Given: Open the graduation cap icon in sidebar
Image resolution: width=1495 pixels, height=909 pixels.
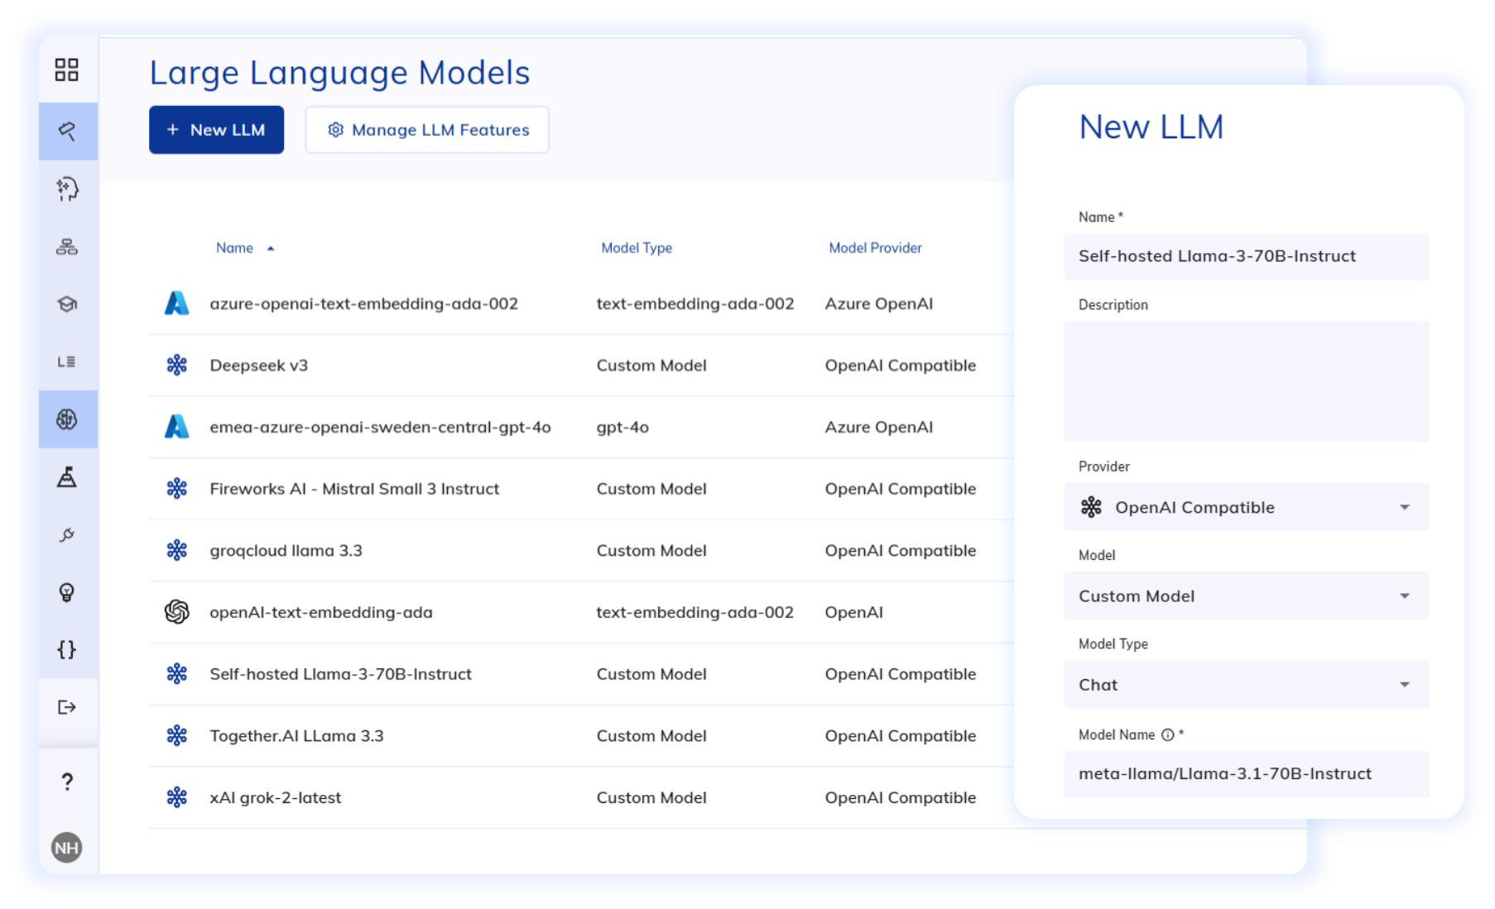Looking at the screenshot, I should pyautogui.click(x=67, y=304).
